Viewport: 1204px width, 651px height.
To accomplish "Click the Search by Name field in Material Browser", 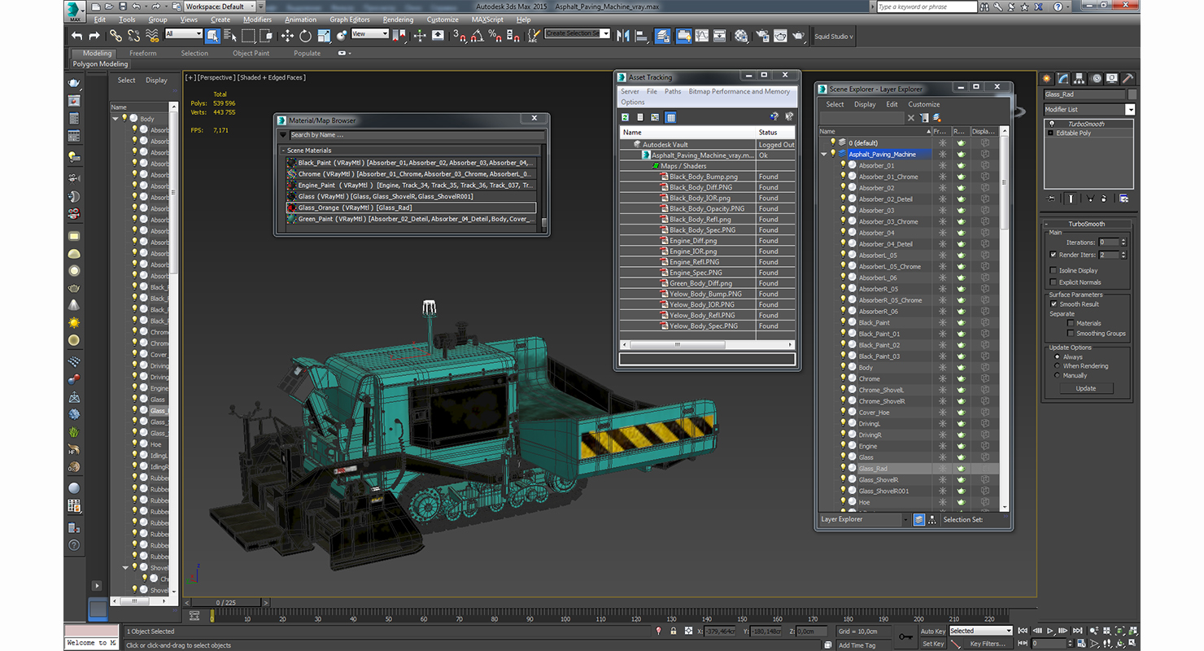I will coord(417,135).
